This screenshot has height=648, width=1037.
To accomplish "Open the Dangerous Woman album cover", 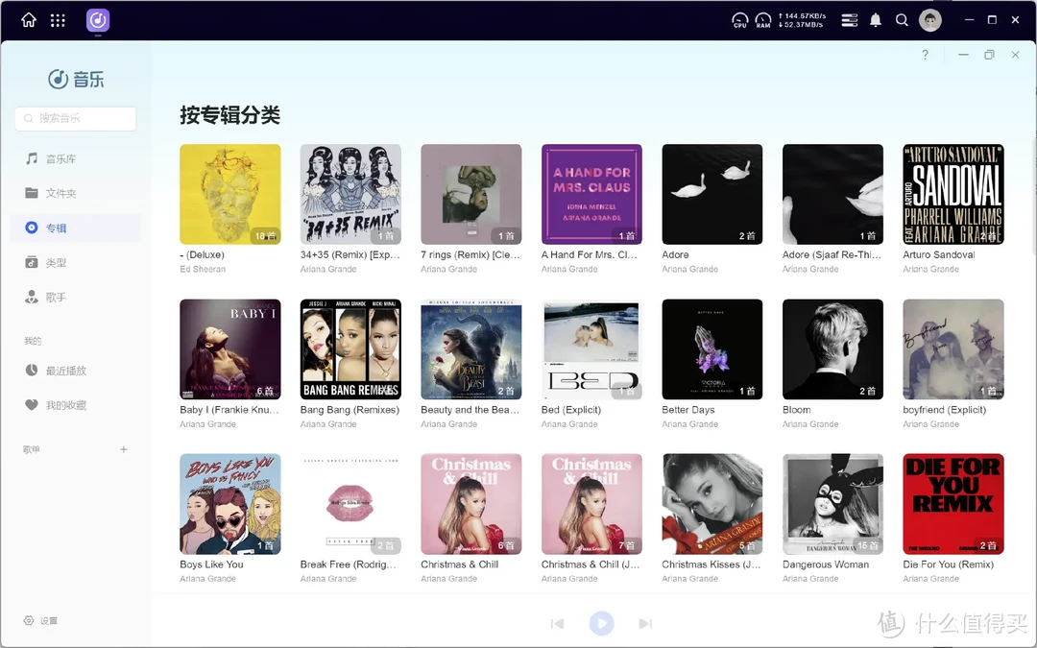I will 832,504.
